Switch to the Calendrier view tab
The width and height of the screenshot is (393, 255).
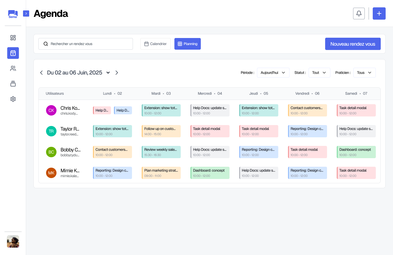click(x=155, y=44)
